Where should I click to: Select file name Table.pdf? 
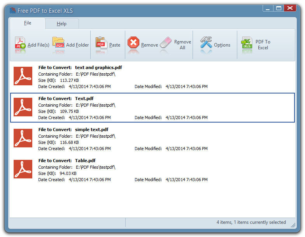(85, 161)
